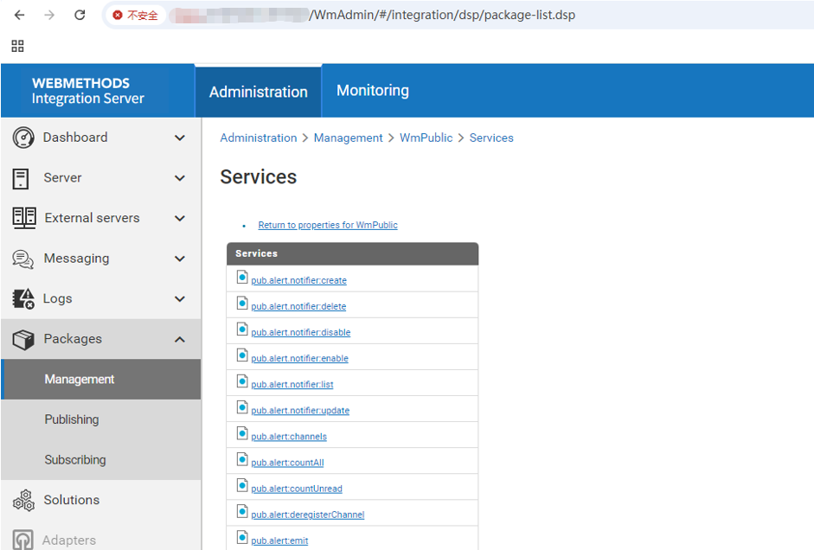The image size is (814, 550).
Task: Open pub.alert.notifier:list service link
Action: click(x=292, y=385)
